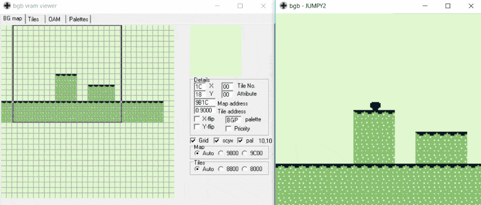481x205 pixels.
Task: Click the tile preview box
Action: [216, 51]
